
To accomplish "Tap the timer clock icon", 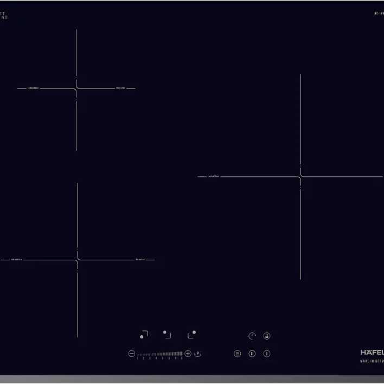I will 252,336.
